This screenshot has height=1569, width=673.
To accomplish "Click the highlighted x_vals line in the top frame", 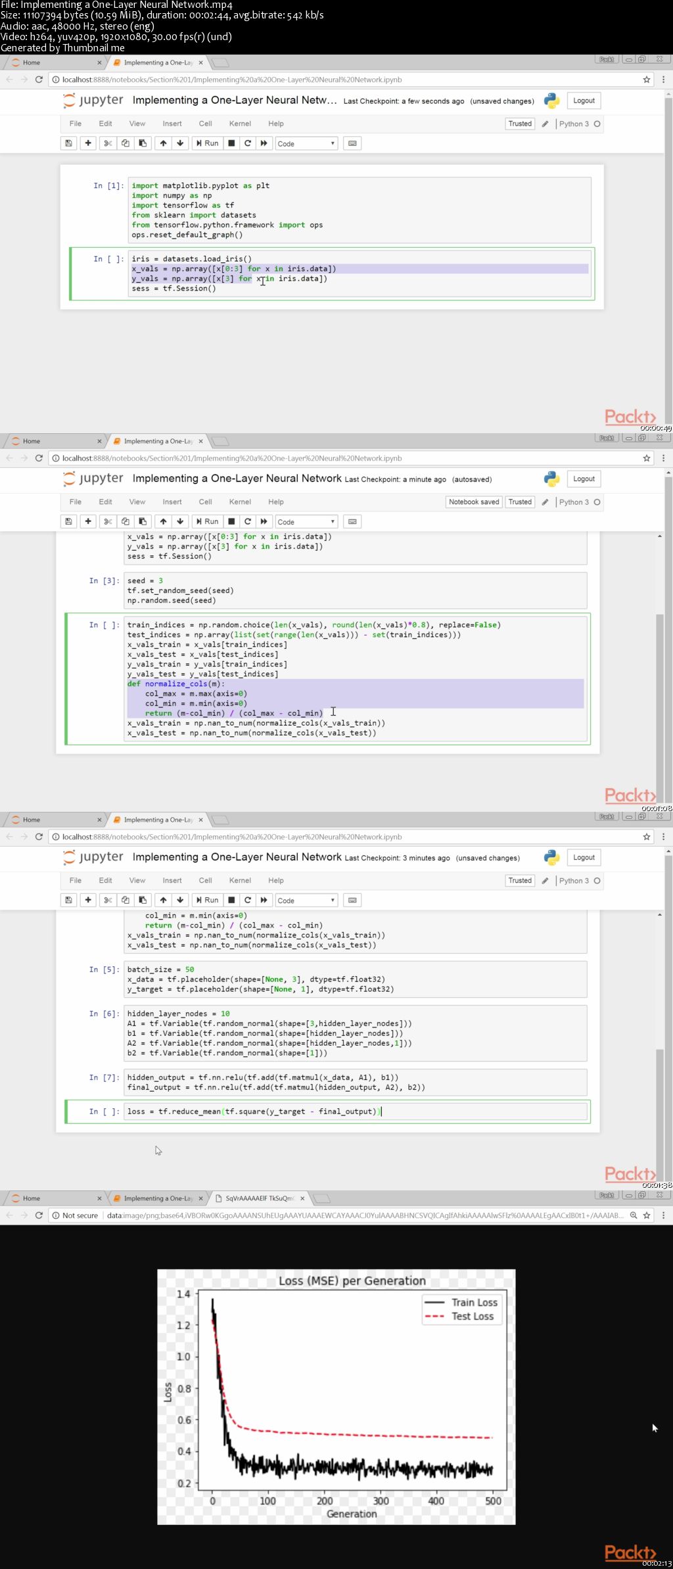I will click(x=360, y=269).
